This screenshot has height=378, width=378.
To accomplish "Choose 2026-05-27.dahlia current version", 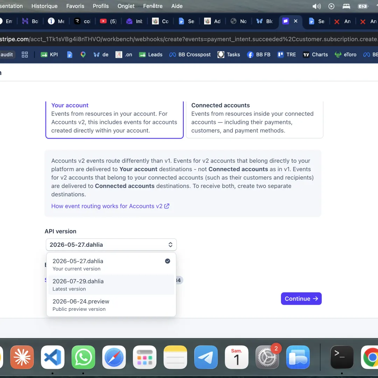I will [111, 265].
